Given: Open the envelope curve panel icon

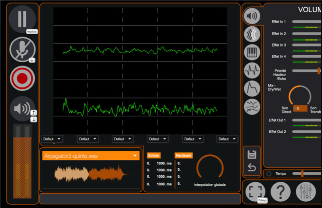Looking at the screenshot, I should tap(252, 89).
